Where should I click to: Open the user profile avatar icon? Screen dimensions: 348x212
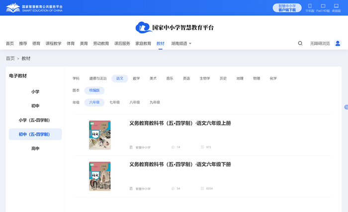tap(338, 43)
